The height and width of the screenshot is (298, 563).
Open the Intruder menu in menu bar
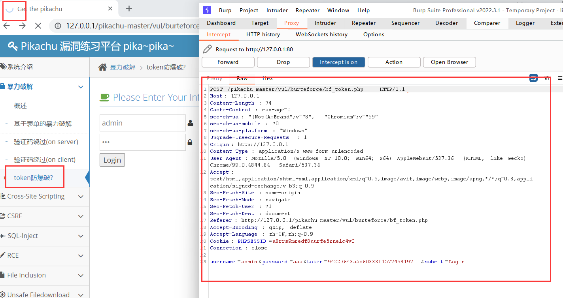(277, 10)
